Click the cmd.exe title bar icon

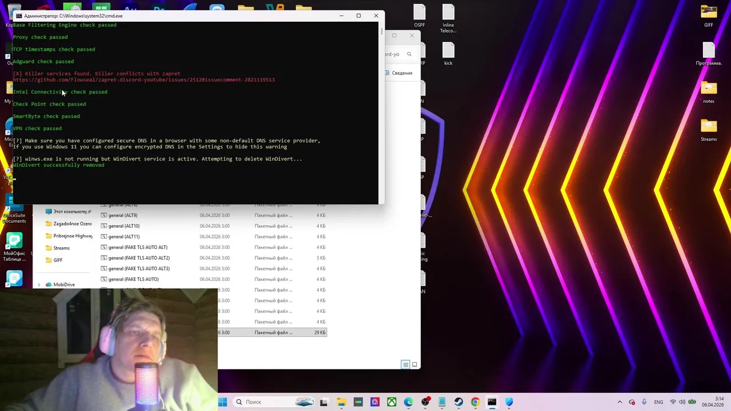[x=19, y=16]
